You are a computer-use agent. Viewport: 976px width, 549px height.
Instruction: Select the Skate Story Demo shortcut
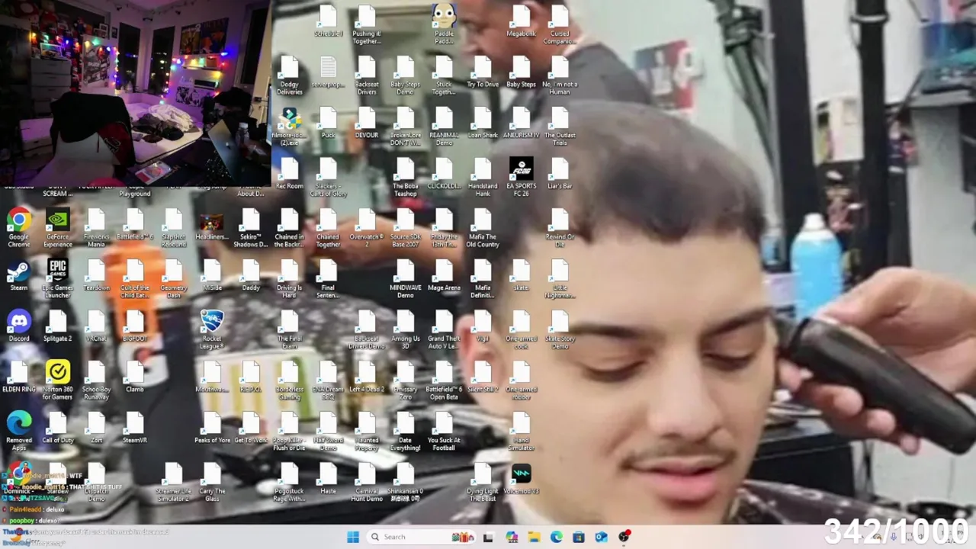coord(560,330)
